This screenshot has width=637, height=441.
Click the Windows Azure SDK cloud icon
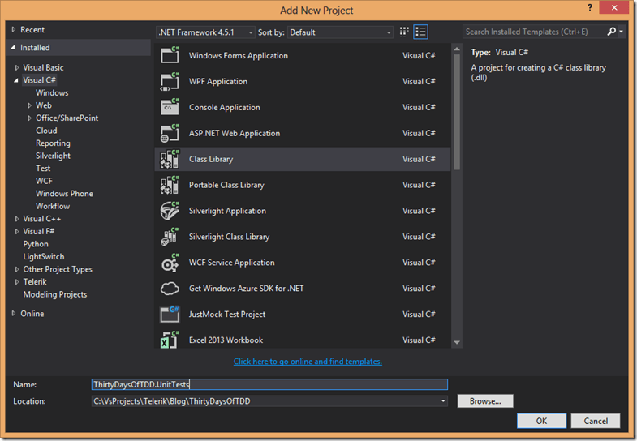click(x=170, y=289)
